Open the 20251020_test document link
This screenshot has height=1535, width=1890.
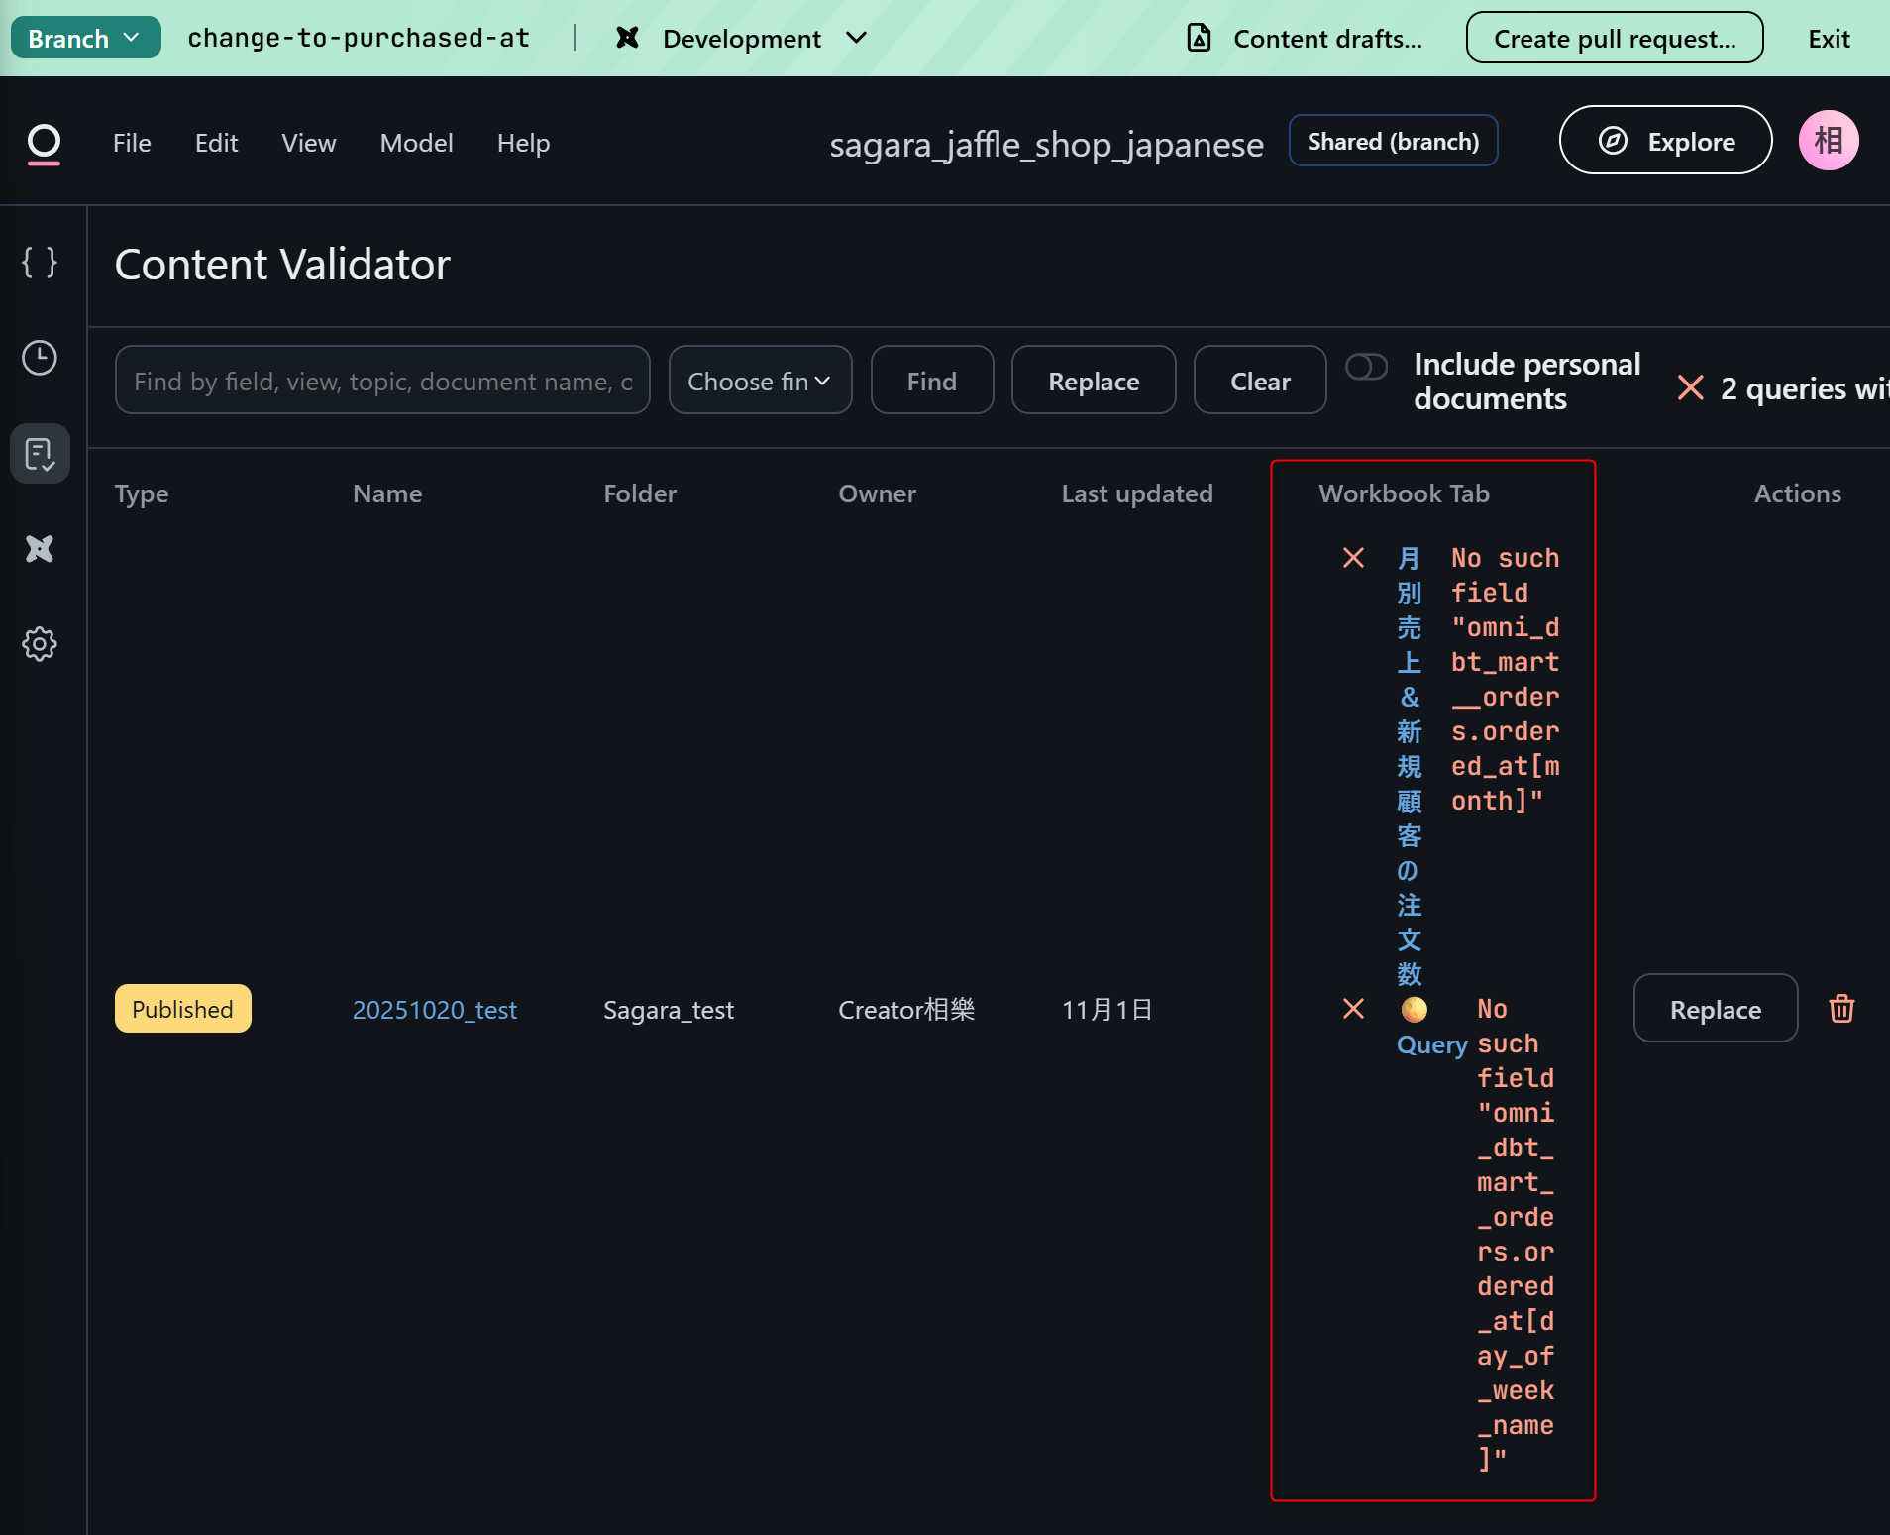[x=435, y=1009]
